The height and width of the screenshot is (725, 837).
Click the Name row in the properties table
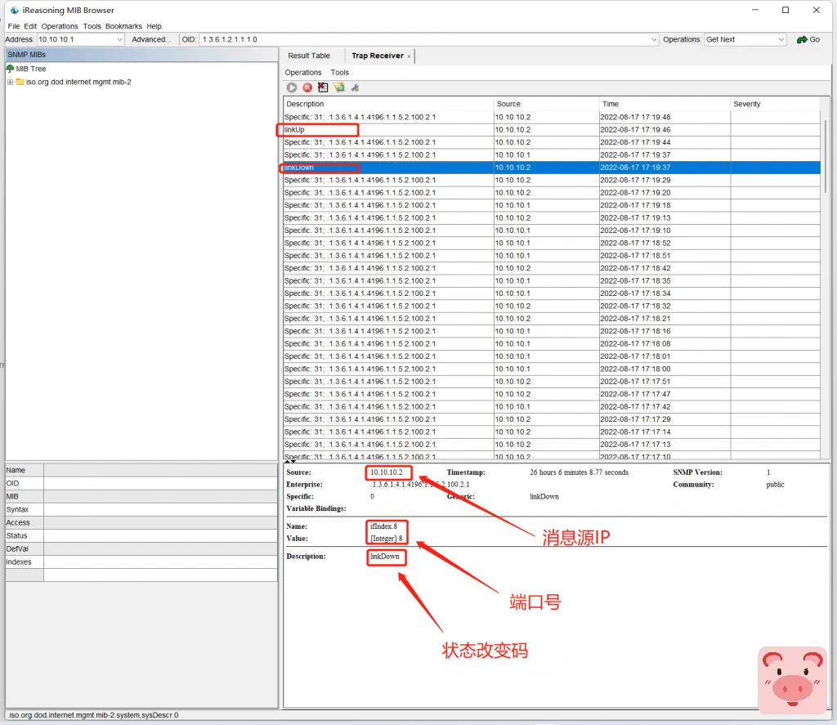coord(141,470)
